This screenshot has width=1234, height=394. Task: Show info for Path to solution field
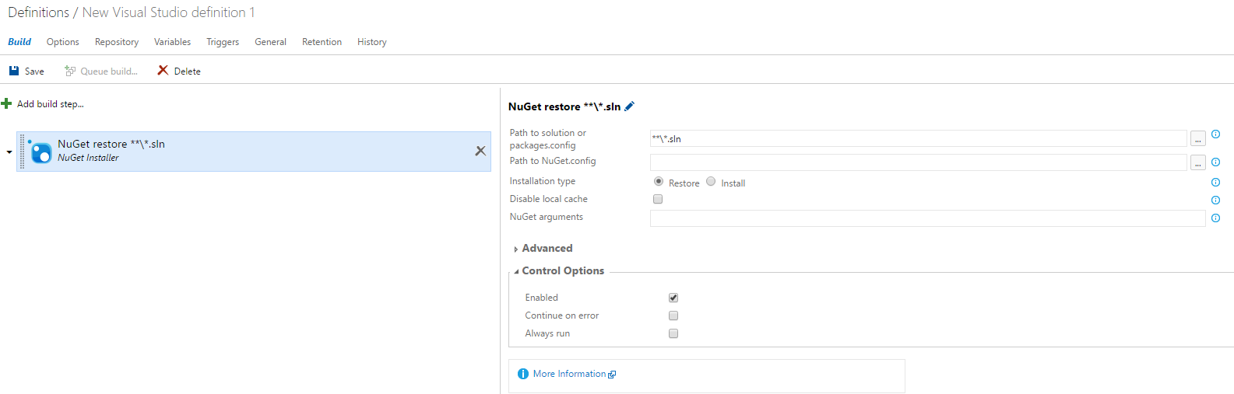1215,134
